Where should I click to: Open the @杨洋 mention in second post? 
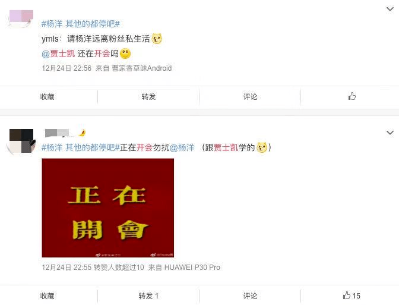pos(182,147)
